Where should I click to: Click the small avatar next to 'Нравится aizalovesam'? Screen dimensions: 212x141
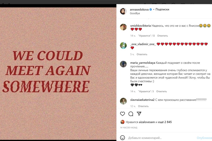click(123, 122)
